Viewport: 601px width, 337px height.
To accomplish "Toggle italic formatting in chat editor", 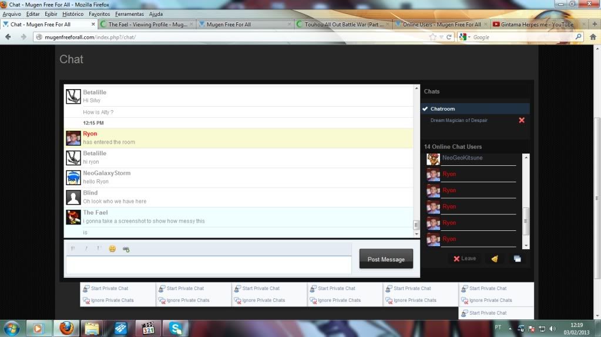I will coord(86,249).
